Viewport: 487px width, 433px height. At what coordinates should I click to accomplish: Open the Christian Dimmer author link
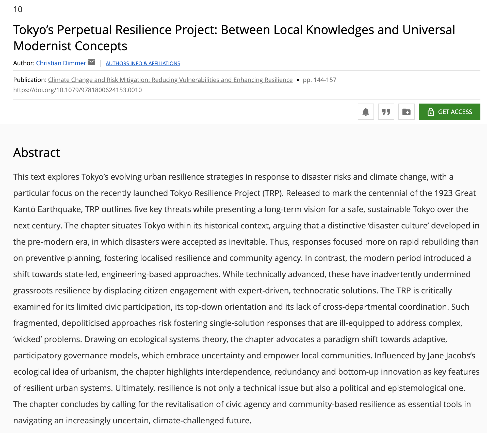[61, 63]
